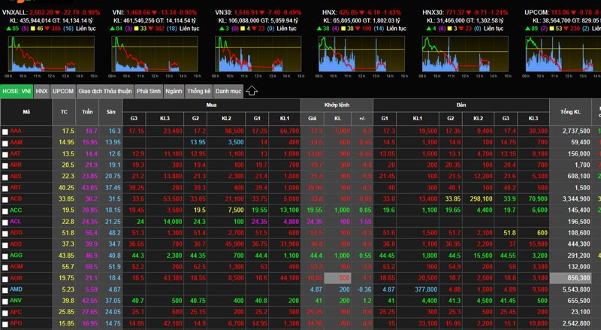Tick the ANV checkbox

point(5,301)
